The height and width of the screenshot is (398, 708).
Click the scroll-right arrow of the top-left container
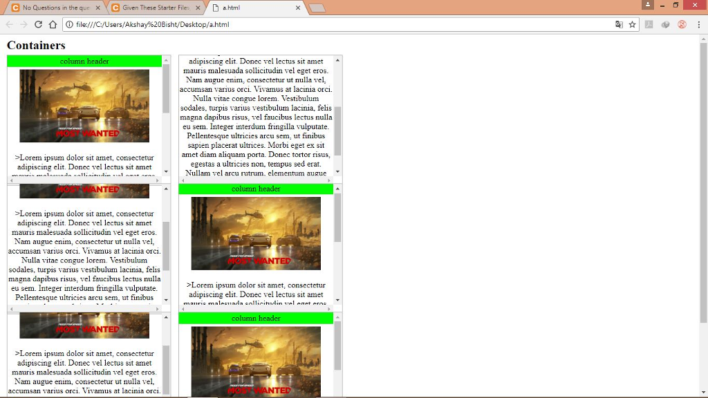(x=158, y=180)
